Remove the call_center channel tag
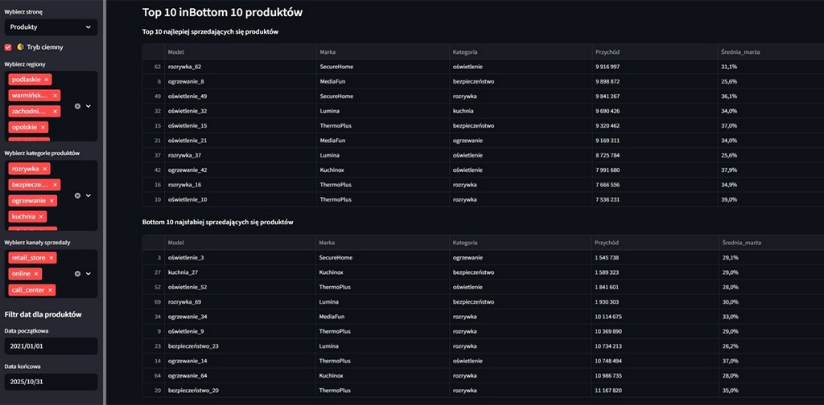824x405 pixels. click(x=50, y=290)
